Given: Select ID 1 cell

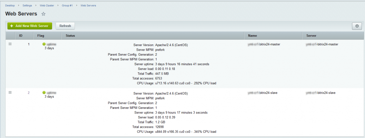Looking at the screenshot, I should point(29,44).
